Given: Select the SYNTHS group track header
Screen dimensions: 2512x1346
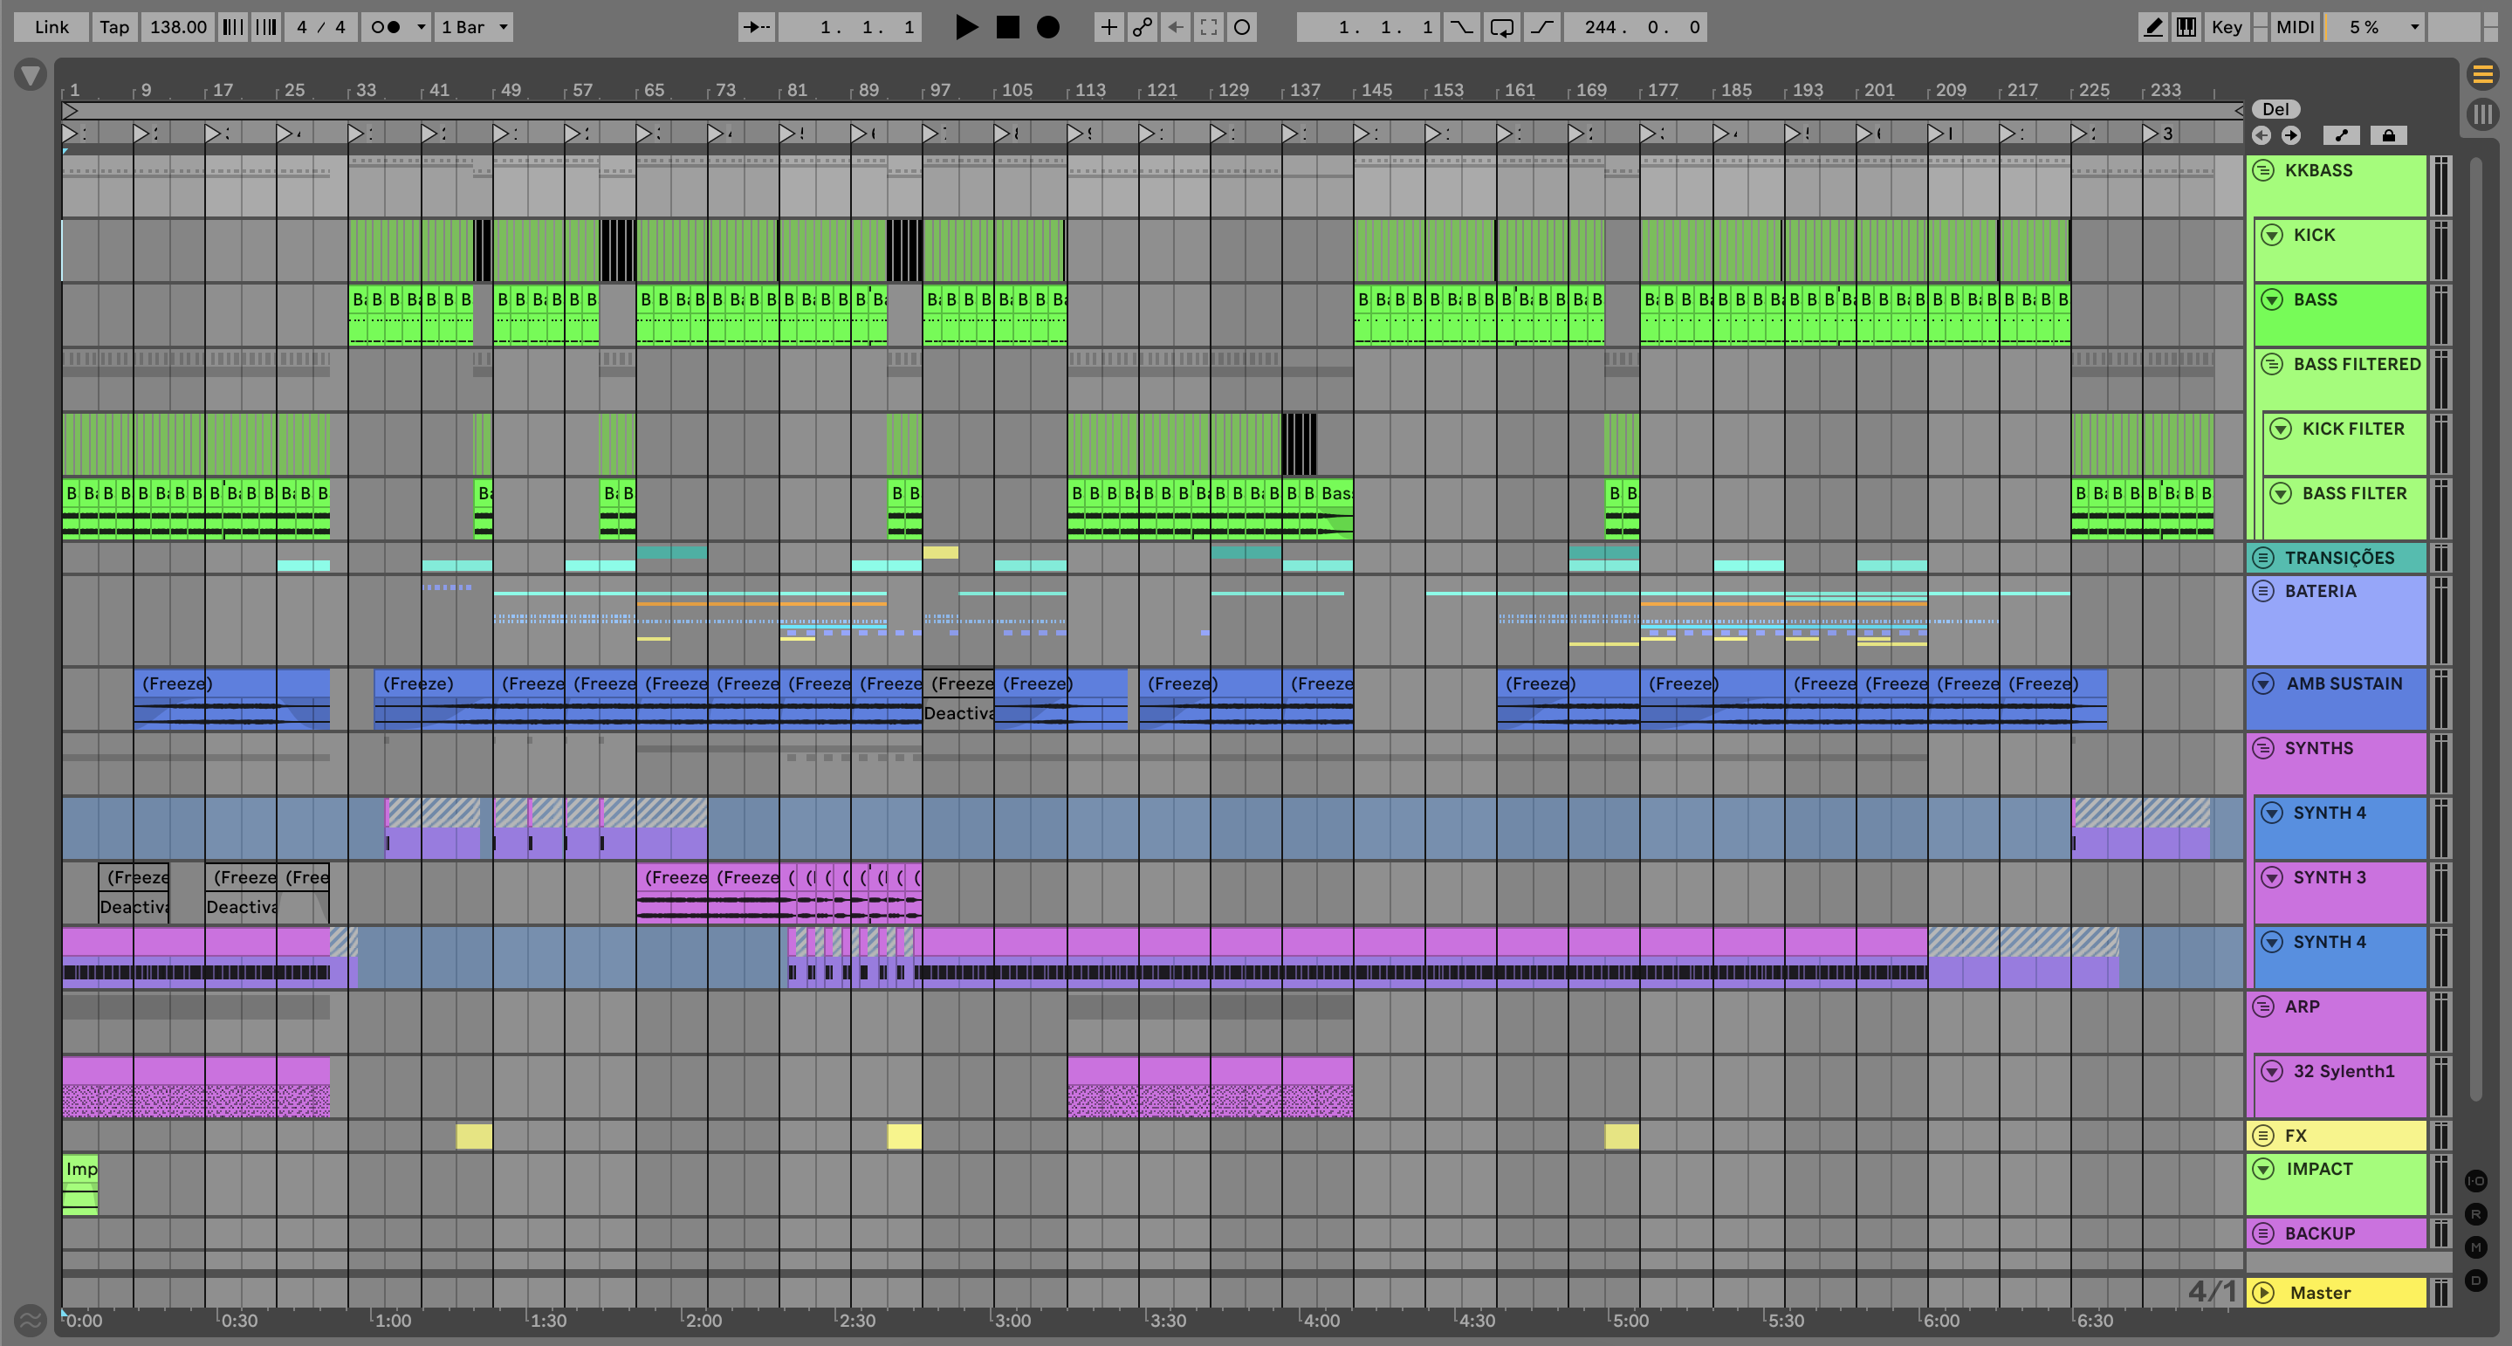Looking at the screenshot, I should (2337, 763).
